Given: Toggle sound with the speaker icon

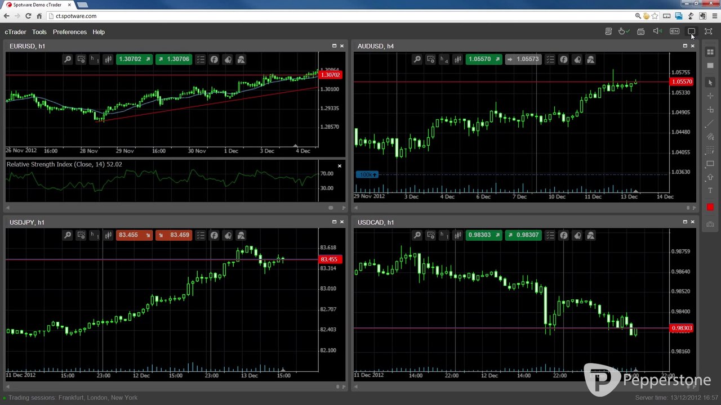Looking at the screenshot, I should click(657, 31).
